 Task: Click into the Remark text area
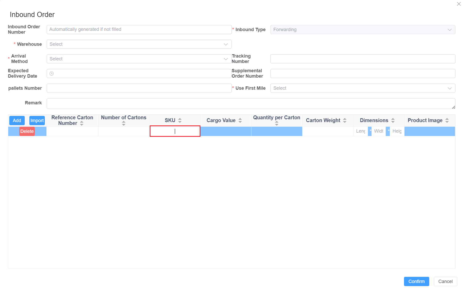[x=251, y=103]
